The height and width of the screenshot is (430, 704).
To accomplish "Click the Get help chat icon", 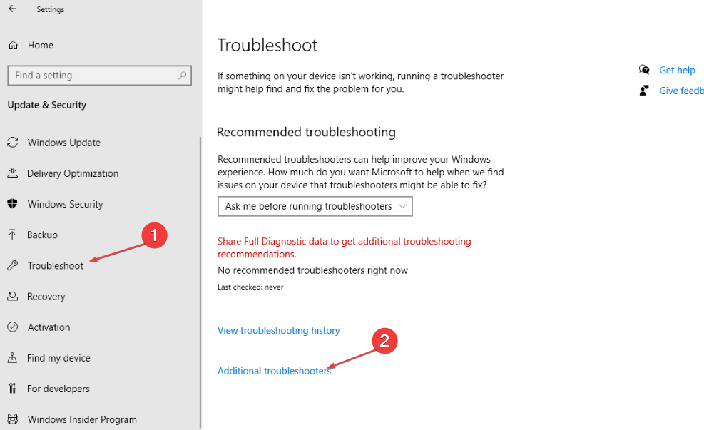I will 644,70.
